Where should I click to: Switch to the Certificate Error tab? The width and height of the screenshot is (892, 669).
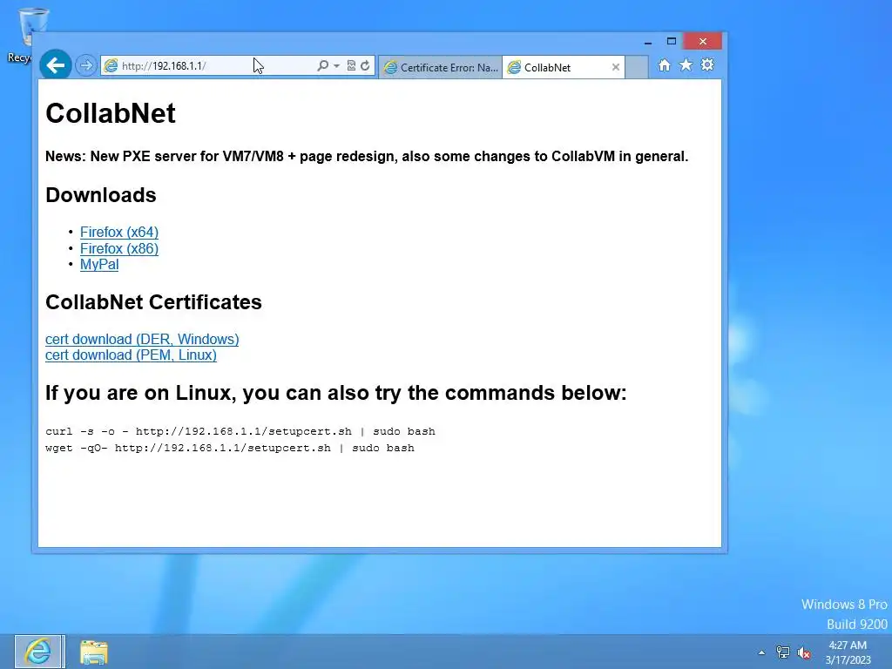[440, 67]
